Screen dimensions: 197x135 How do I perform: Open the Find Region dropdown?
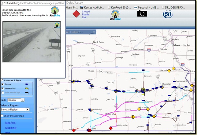coord(16,100)
